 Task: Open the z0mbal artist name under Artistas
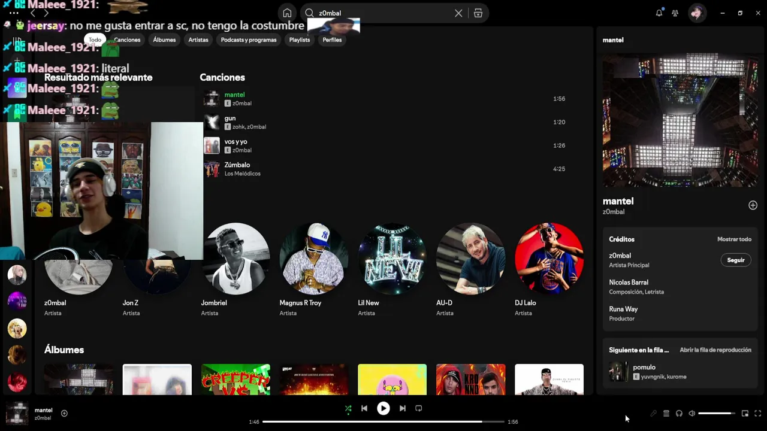pos(55,303)
